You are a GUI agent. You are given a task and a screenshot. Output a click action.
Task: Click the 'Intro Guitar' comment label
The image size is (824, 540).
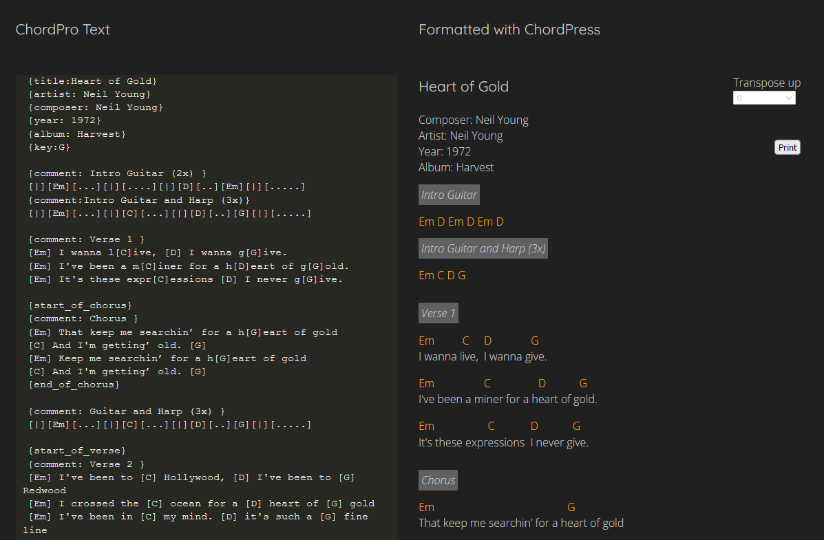pos(449,195)
